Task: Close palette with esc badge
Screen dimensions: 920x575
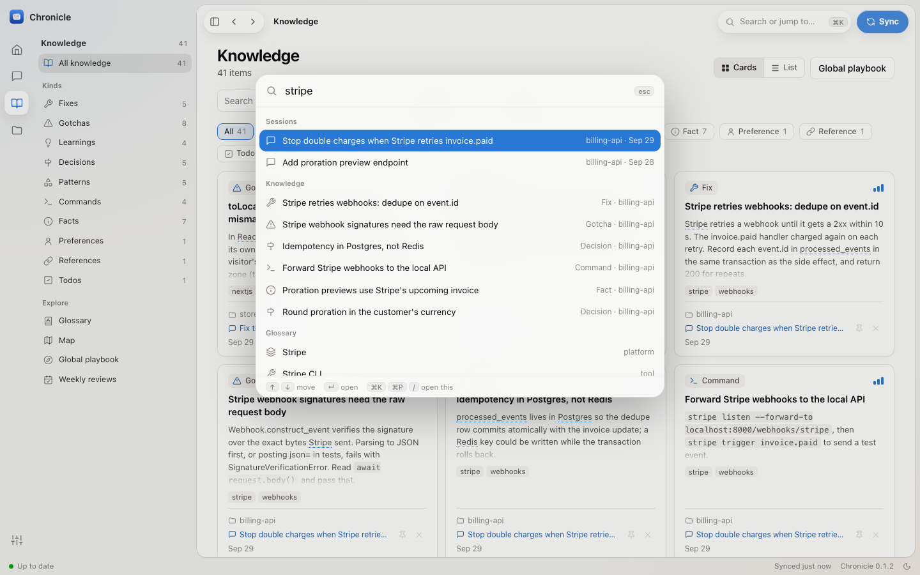Action: (x=644, y=91)
